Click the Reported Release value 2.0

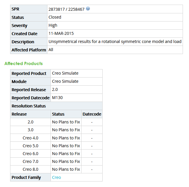(x=55, y=89)
